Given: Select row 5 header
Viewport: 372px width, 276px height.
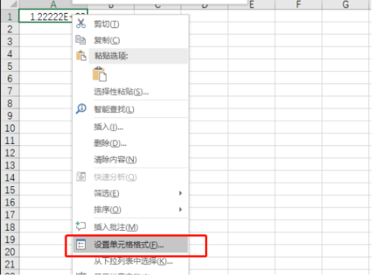Looking at the screenshot, I should click(x=10, y=66).
